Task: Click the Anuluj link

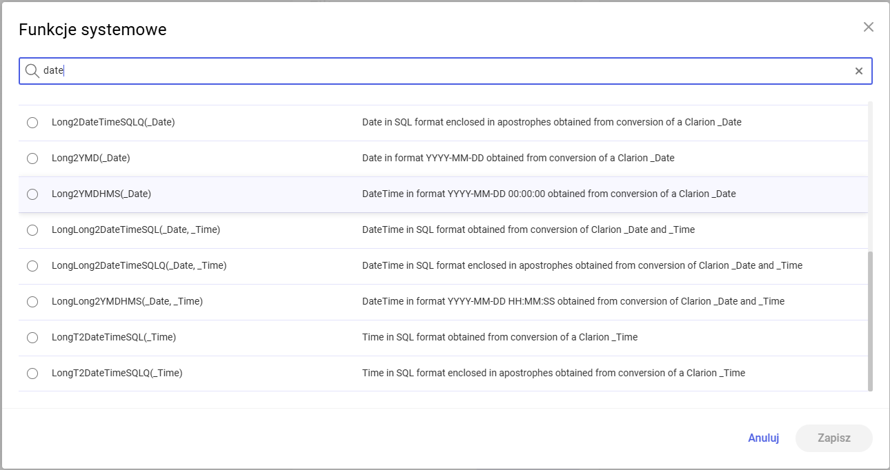Action: [763, 438]
